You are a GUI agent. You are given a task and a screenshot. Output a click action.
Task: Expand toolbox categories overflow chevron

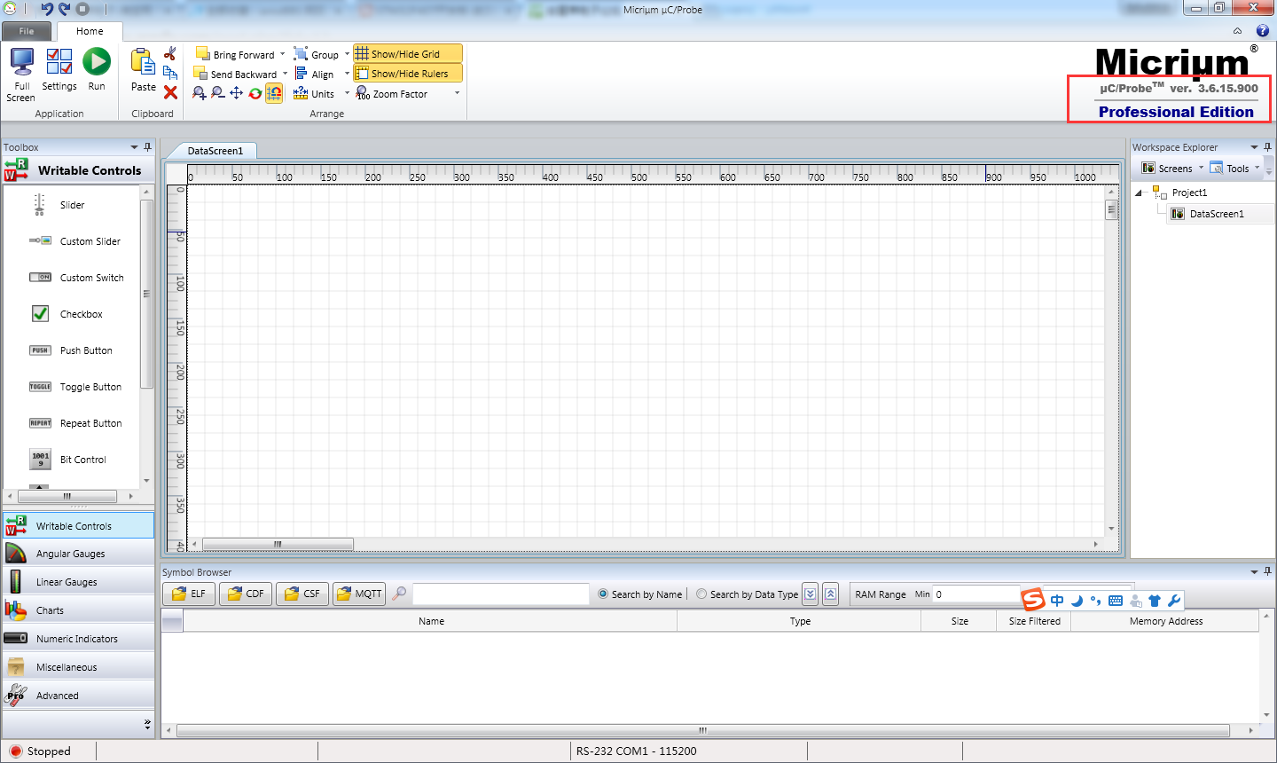[147, 725]
